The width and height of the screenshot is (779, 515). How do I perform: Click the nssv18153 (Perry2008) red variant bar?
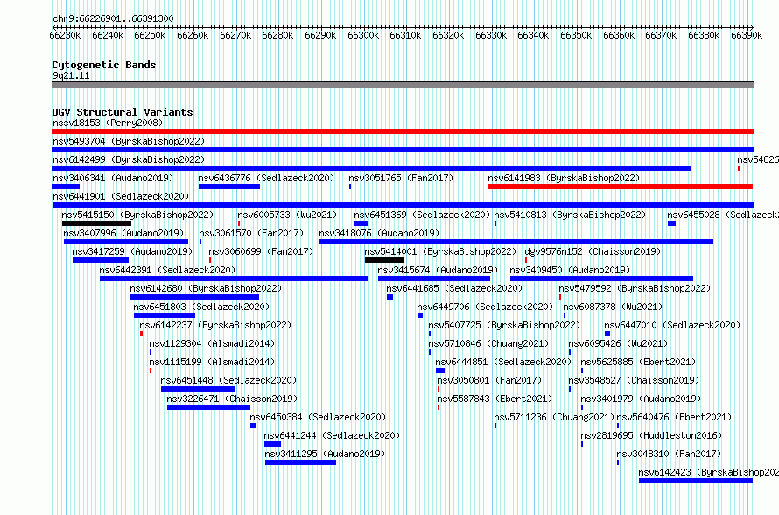pyautogui.click(x=403, y=131)
